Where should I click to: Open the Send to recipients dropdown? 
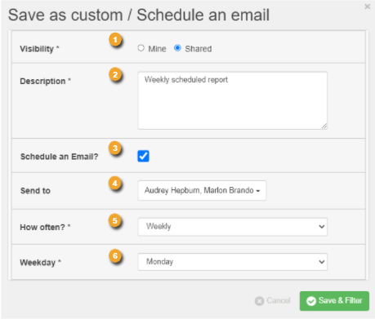pyautogui.click(x=202, y=190)
